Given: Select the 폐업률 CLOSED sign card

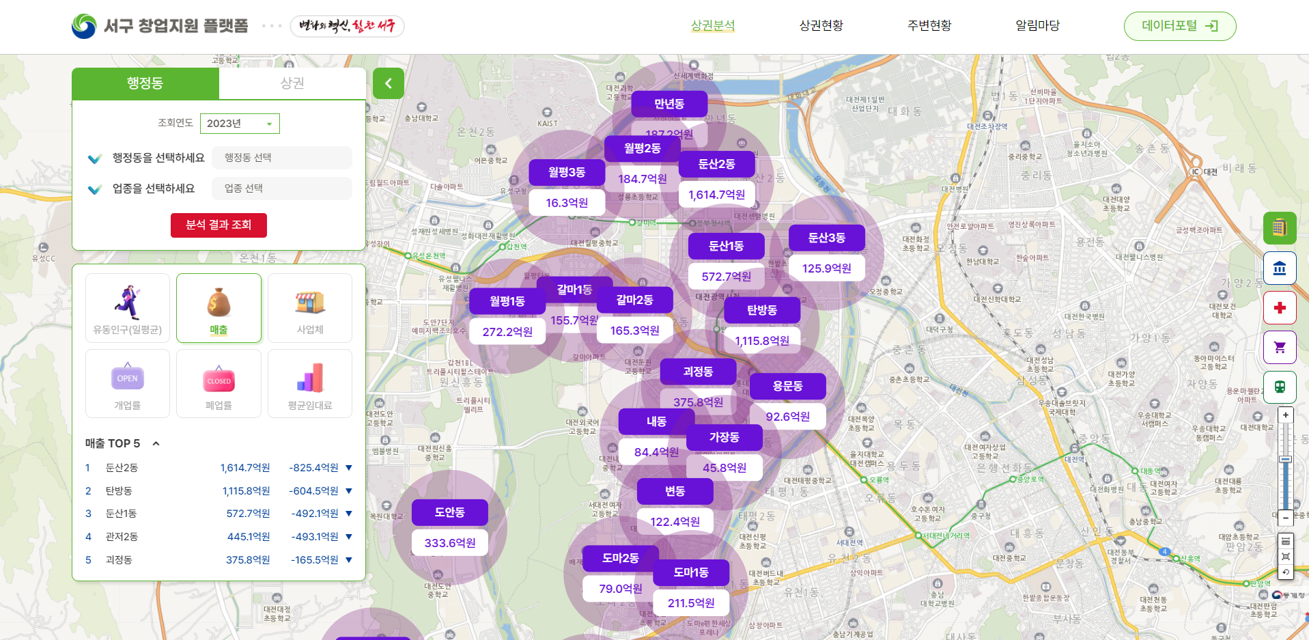Looking at the screenshot, I should tap(219, 384).
